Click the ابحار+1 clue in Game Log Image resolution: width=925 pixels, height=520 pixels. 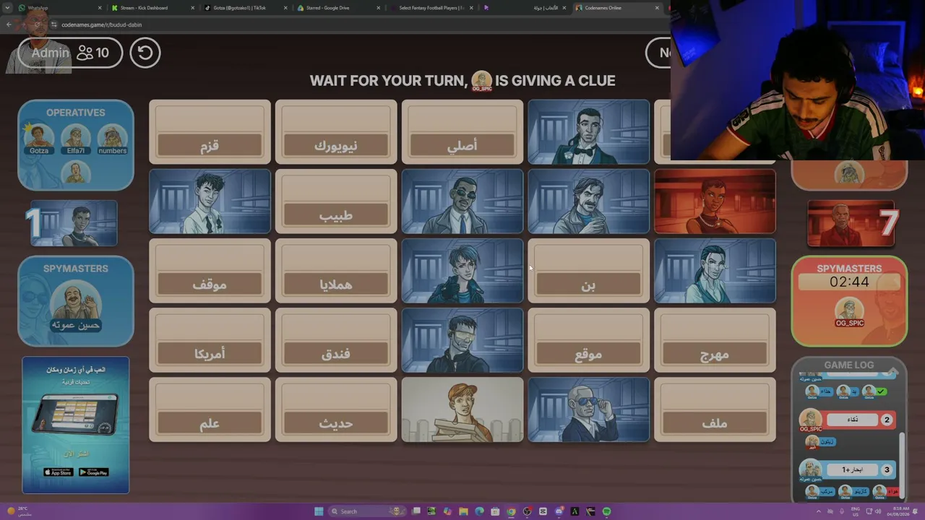[x=853, y=469]
